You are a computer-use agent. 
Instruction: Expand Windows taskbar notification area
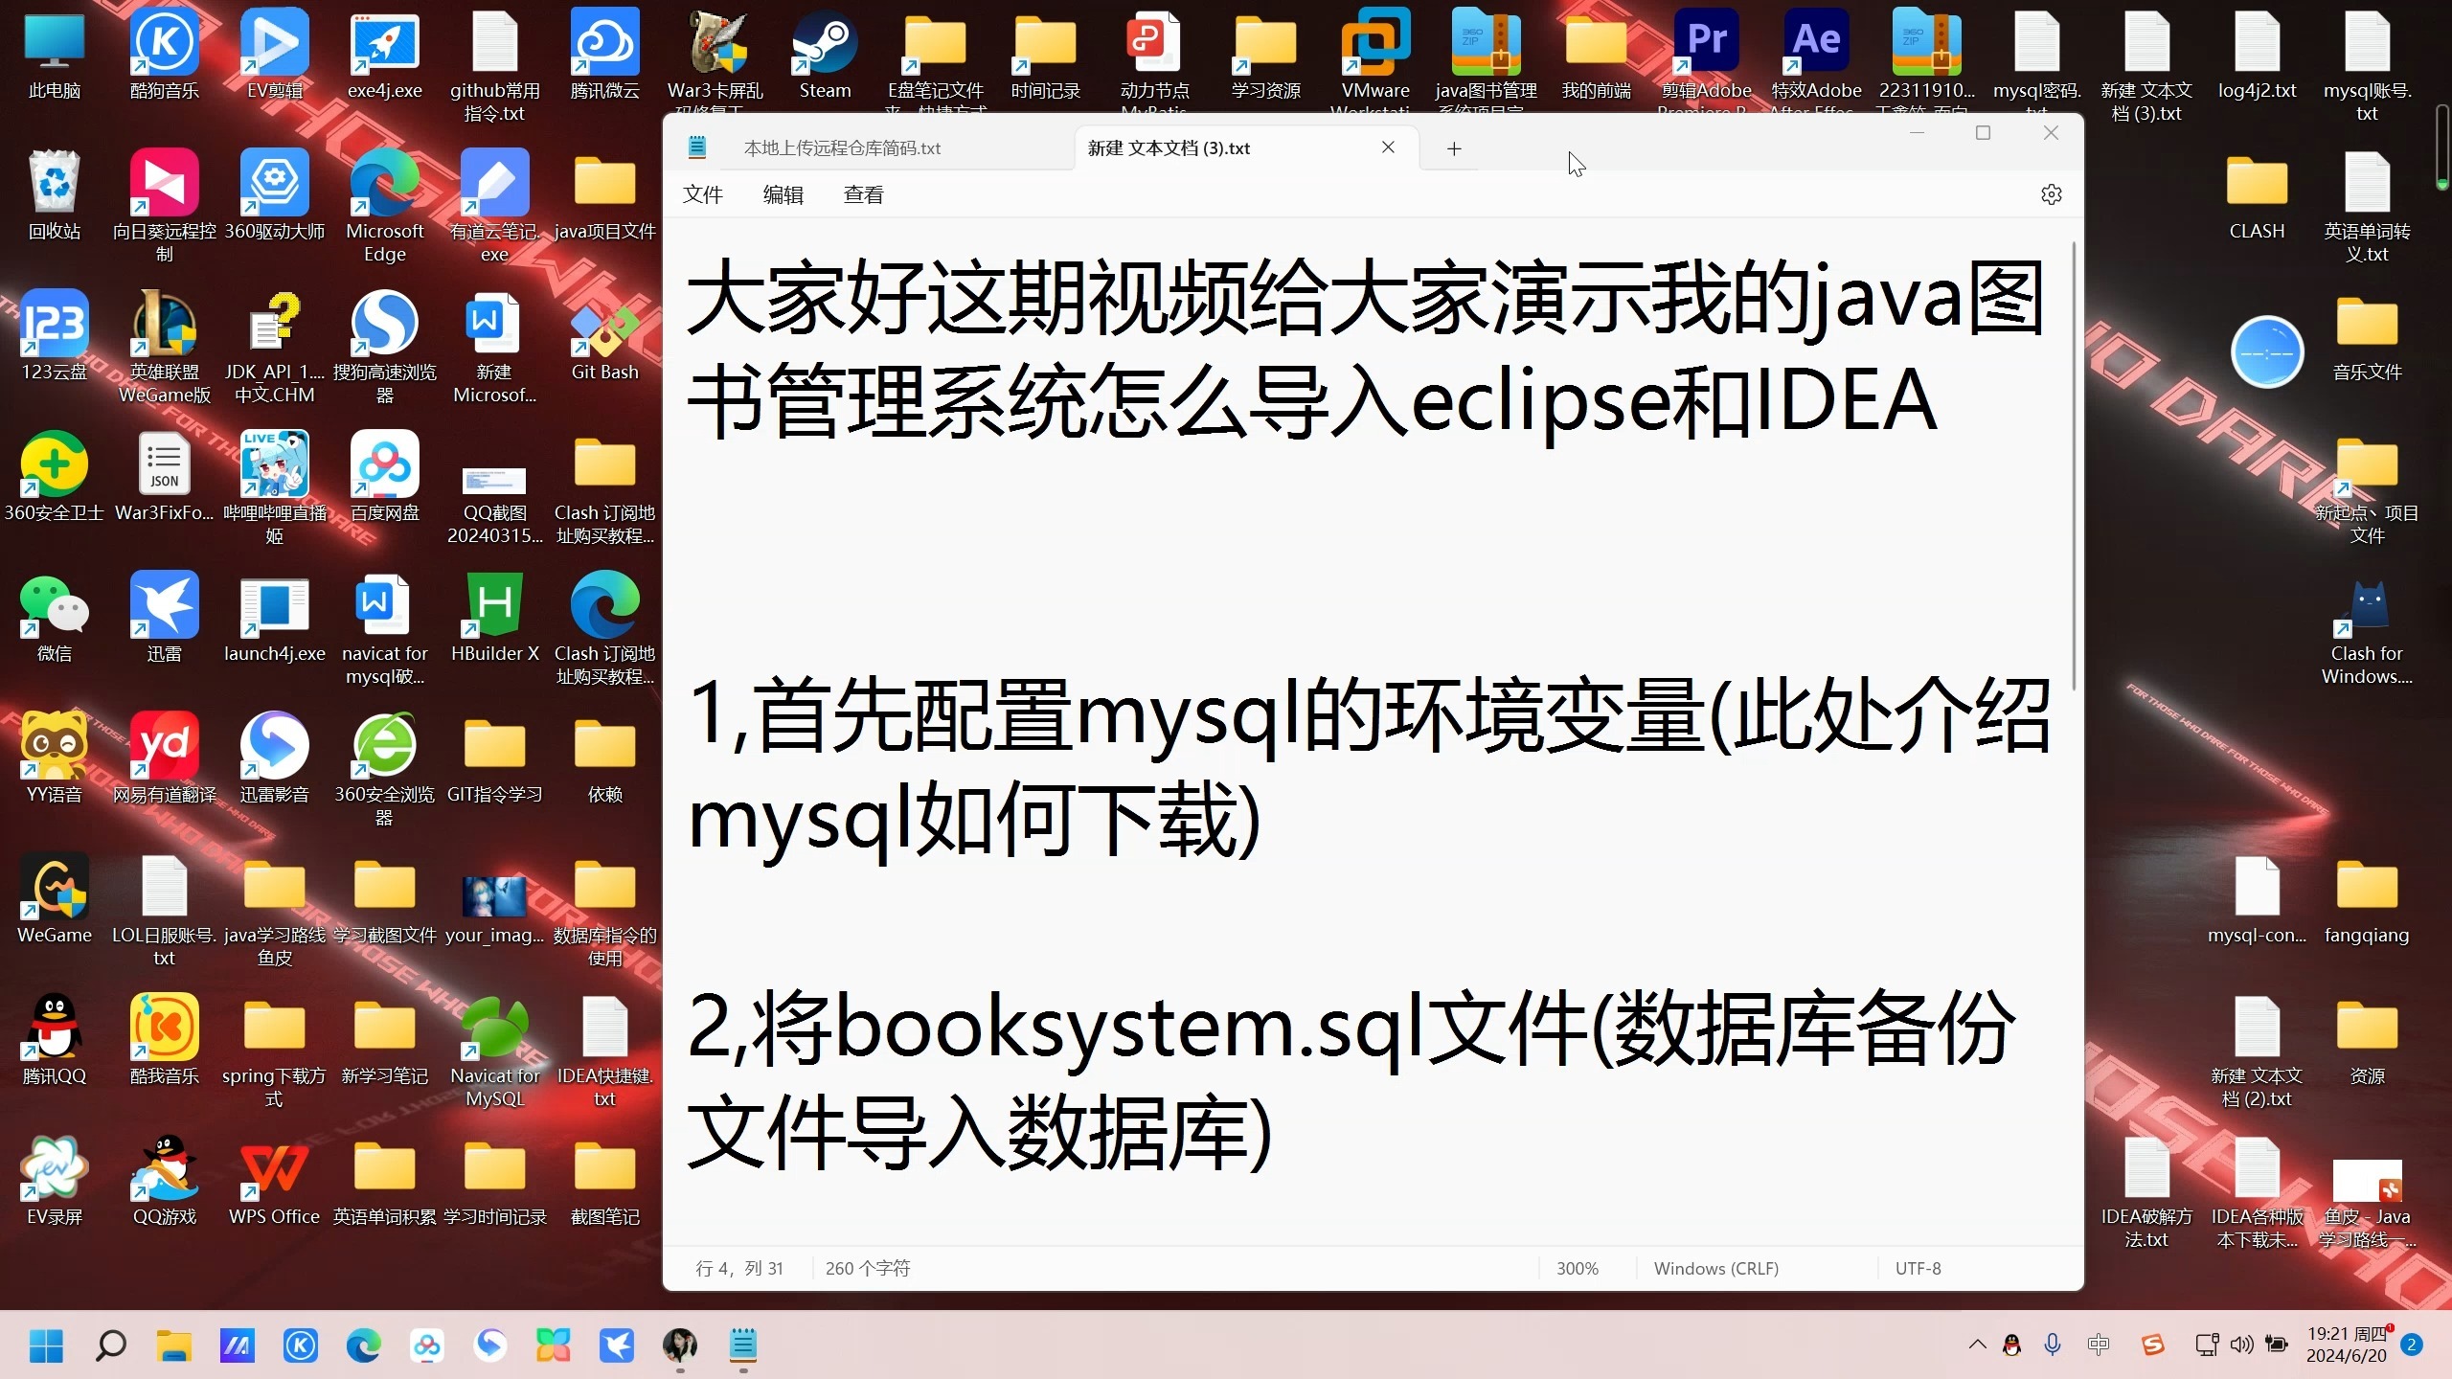1977,1345
